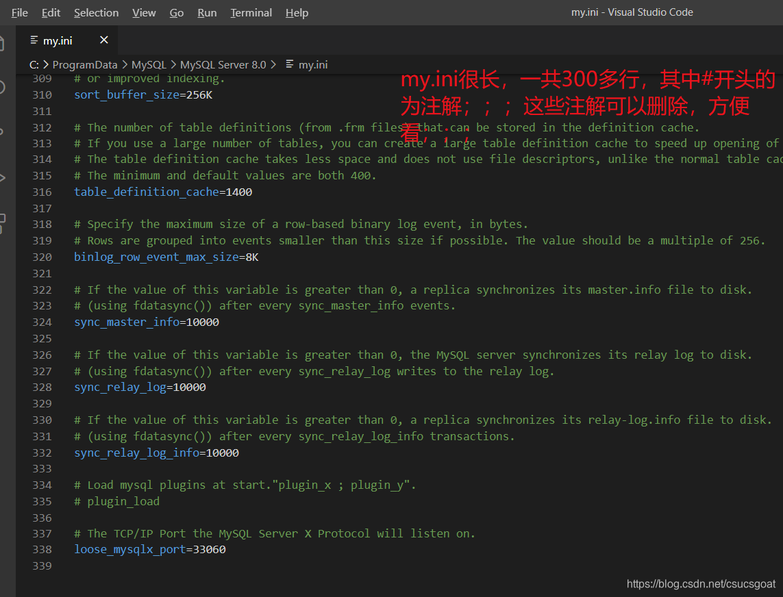Click line number 316
Image resolution: width=783 pixels, height=597 pixels.
42,192
